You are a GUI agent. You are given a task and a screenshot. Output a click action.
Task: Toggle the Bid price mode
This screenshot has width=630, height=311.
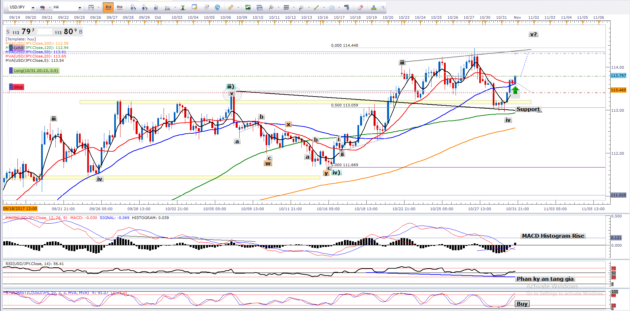(108, 7)
